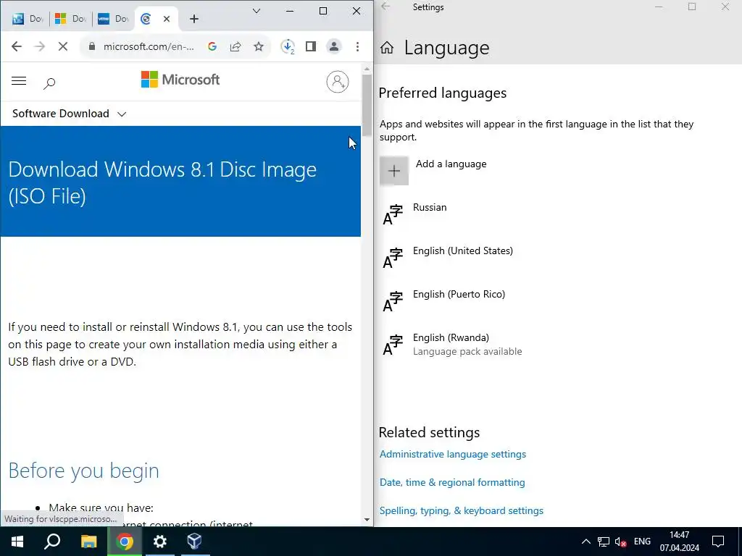
Task: Expand the Software Download menu
Action: (x=69, y=114)
